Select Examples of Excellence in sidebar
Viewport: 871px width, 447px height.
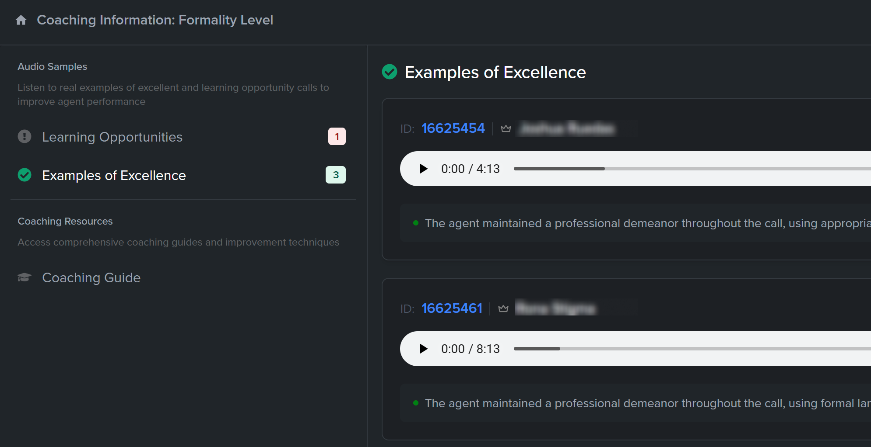pos(114,175)
